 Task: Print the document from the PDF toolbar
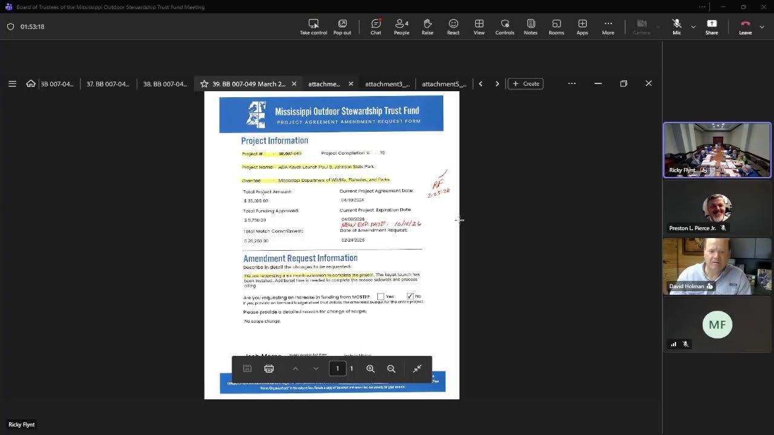[269, 369]
